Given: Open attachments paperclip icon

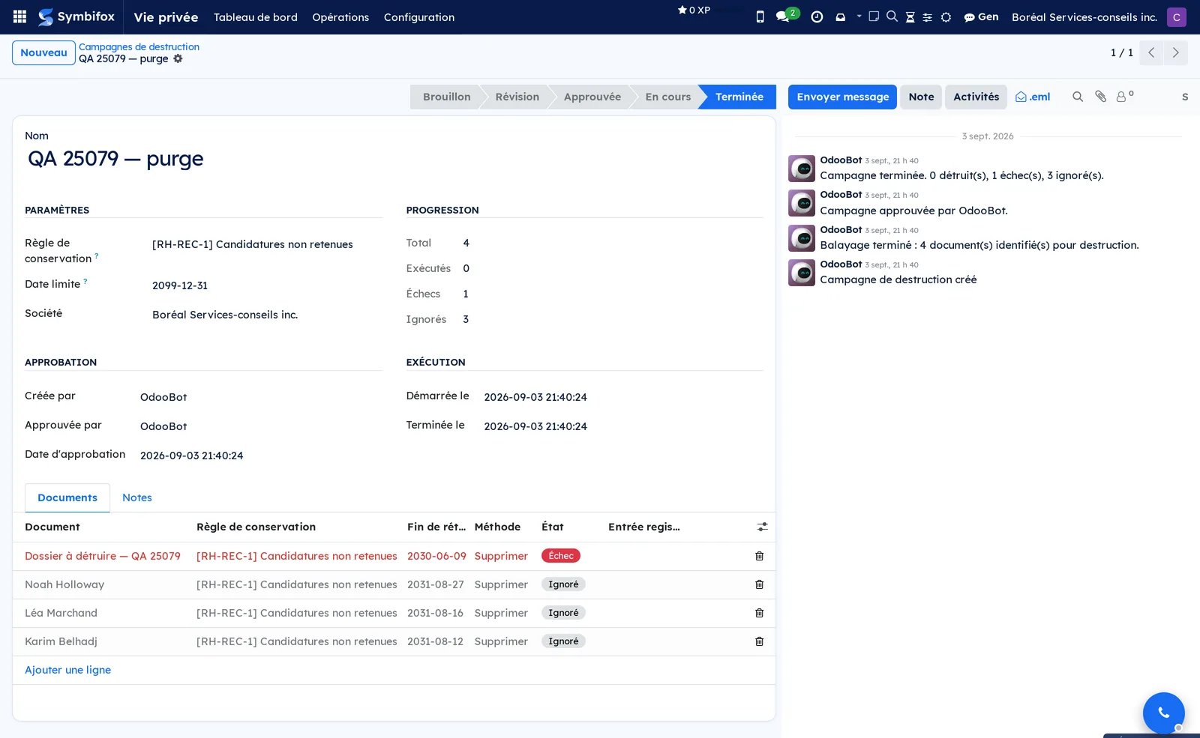Looking at the screenshot, I should pyautogui.click(x=1100, y=97).
